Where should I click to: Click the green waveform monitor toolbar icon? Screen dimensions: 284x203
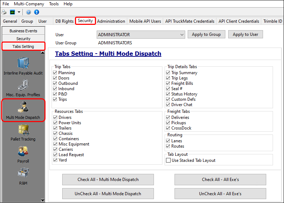pyautogui.click(x=12, y=12)
